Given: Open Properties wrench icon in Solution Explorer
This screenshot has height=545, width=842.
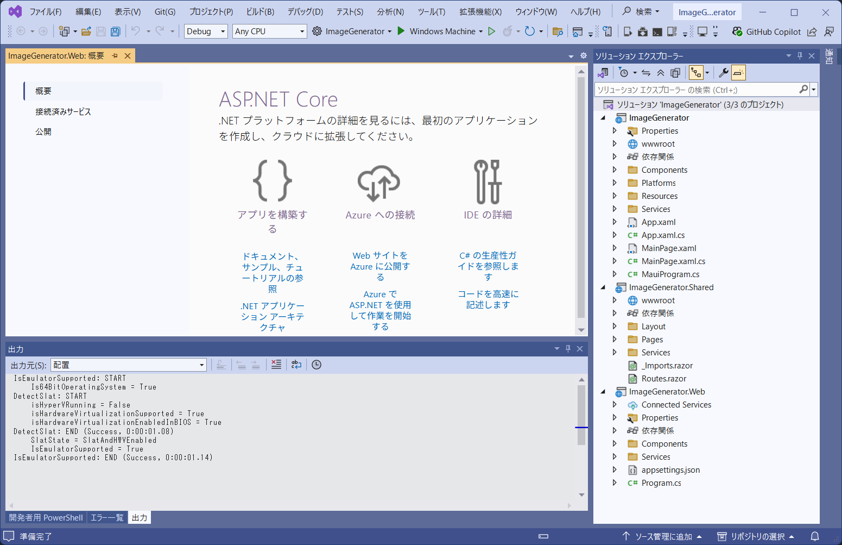Looking at the screenshot, I should pos(724,73).
